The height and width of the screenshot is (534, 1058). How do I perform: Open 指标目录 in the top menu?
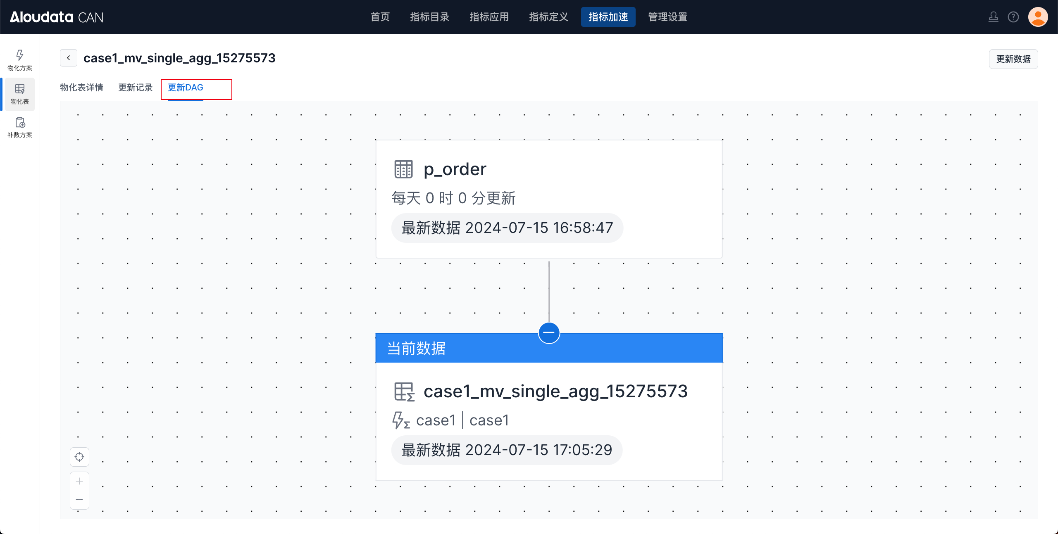pos(429,17)
